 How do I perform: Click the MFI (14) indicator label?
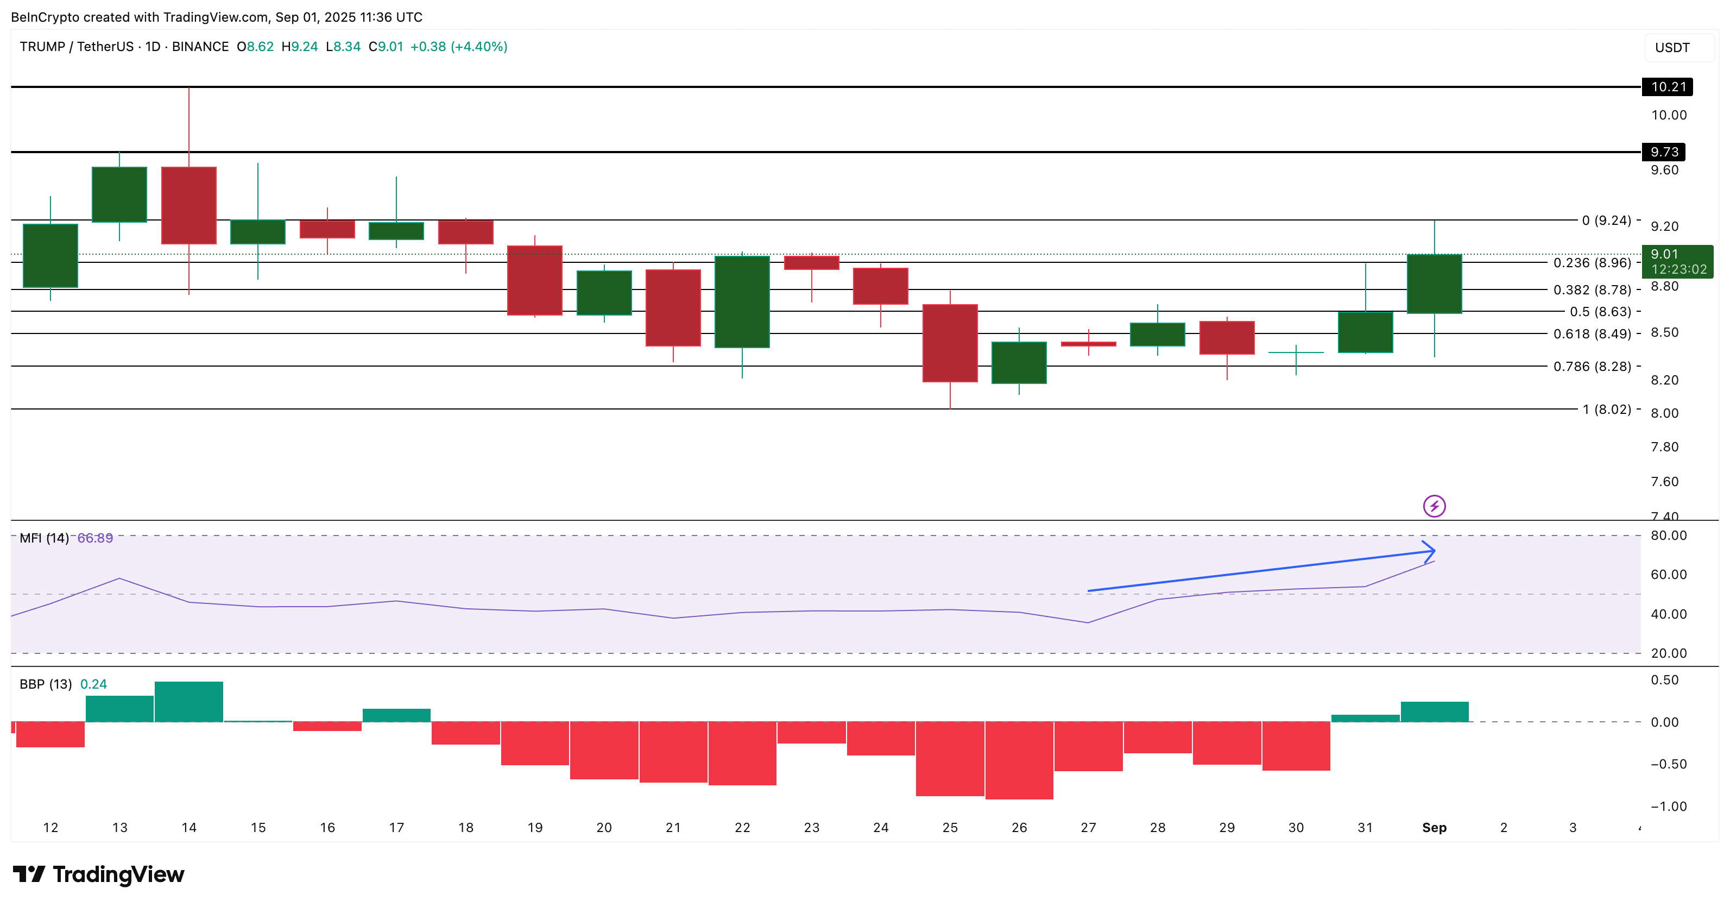coord(43,538)
